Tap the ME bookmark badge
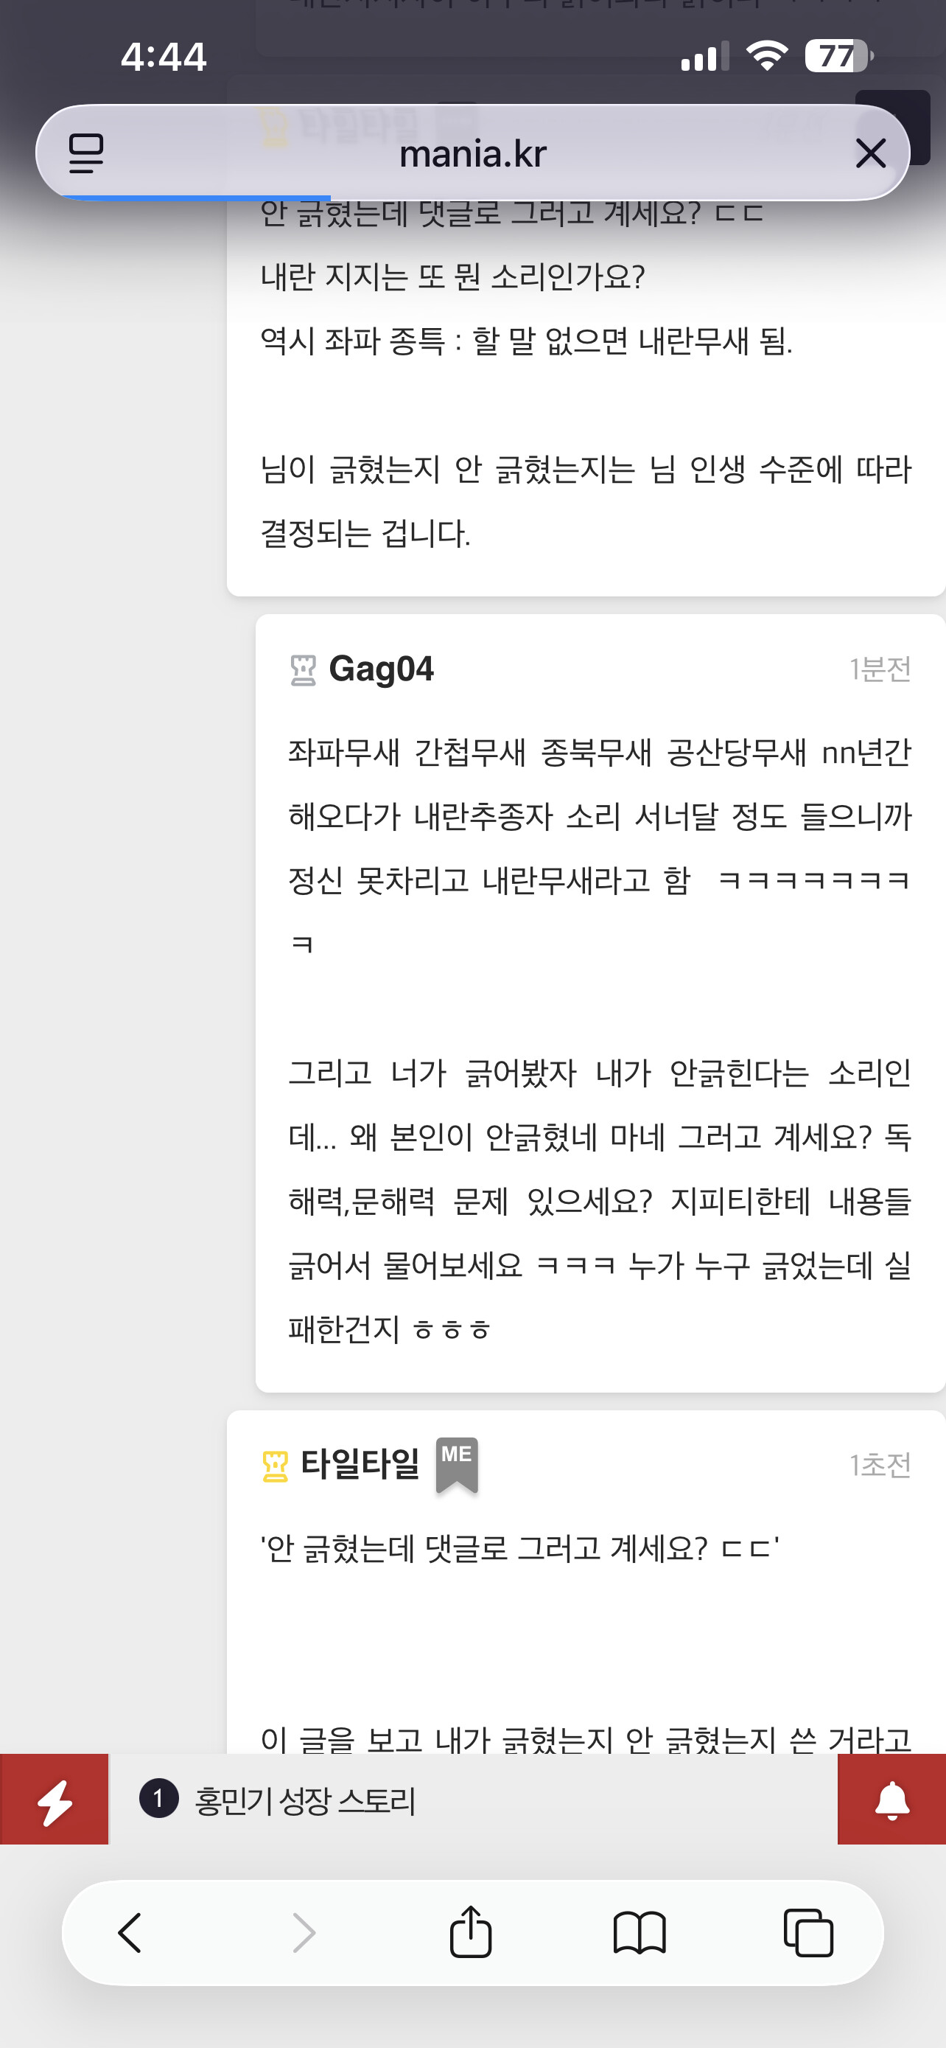946x2048 pixels. [457, 1464]
